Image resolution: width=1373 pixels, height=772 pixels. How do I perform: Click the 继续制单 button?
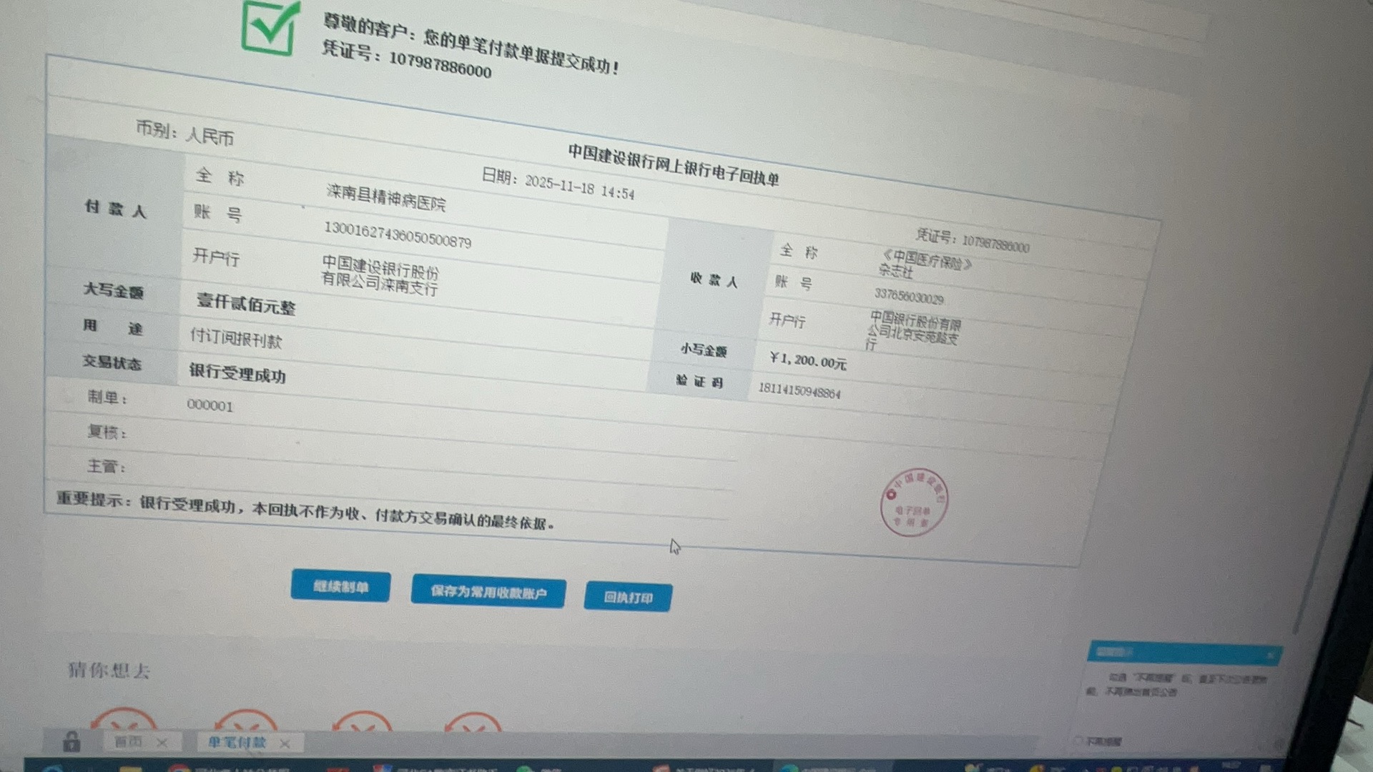click(x=340, y=587)
